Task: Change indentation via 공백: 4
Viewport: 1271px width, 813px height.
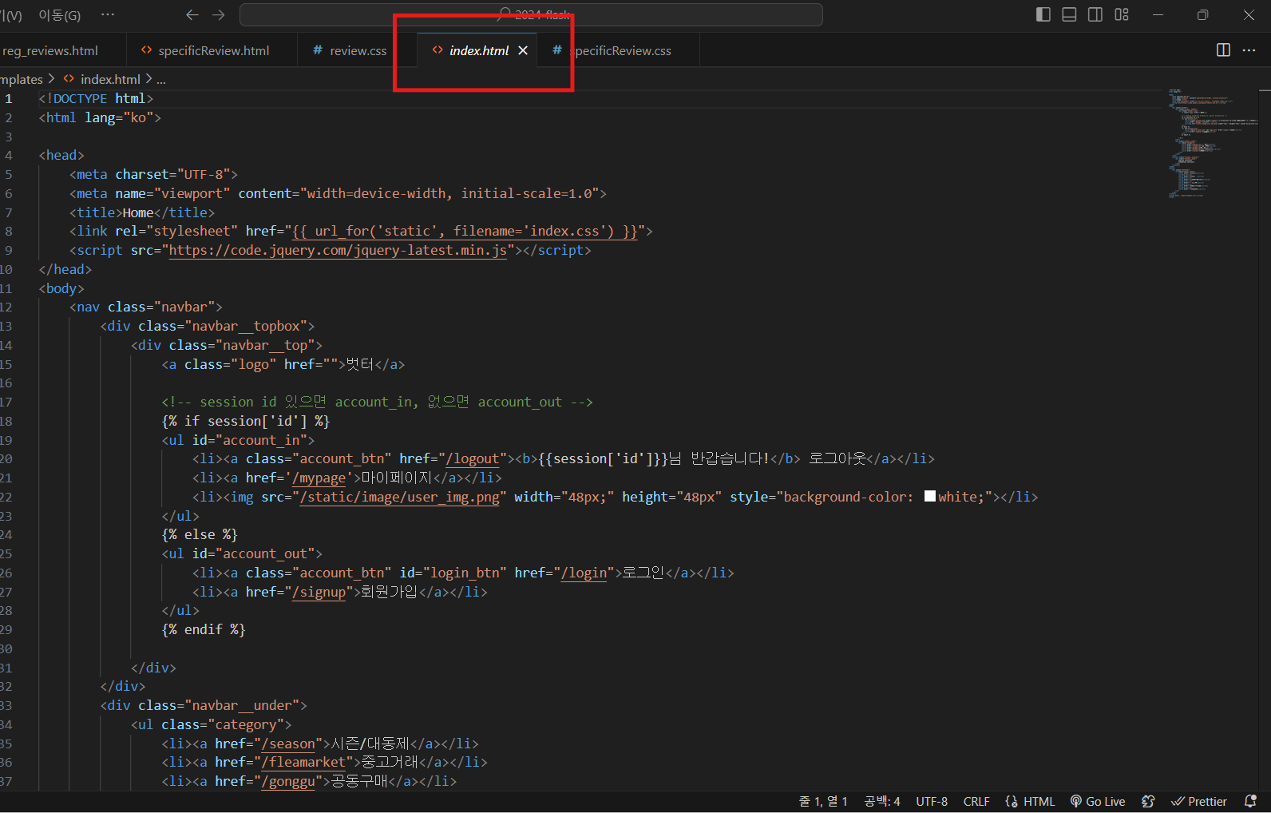Action: pos(882,801)
